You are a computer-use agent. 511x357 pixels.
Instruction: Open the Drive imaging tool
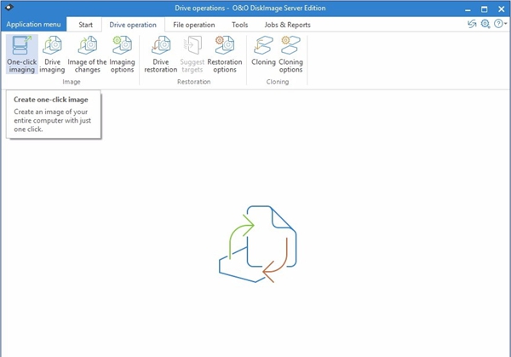52,55
